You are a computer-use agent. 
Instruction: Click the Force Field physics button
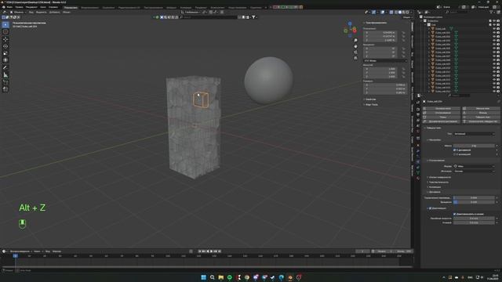click(442, 109)
